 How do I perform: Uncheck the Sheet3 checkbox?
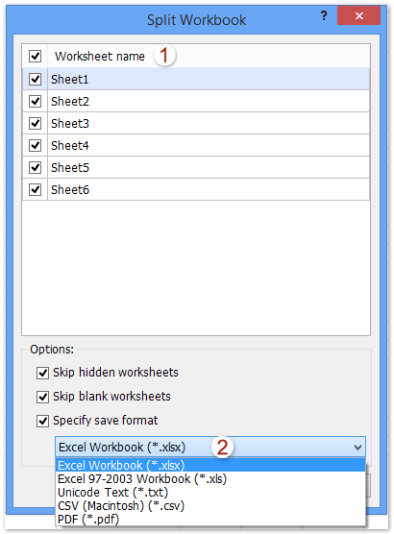point(36,123)
